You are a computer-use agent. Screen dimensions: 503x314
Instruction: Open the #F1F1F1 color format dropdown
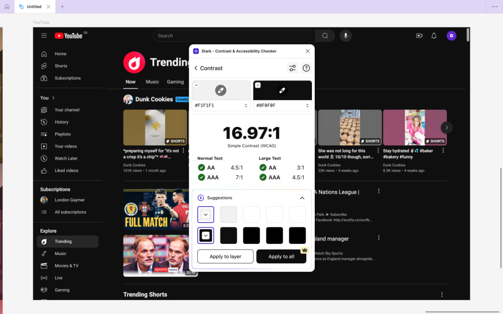(x=246, y=105)
